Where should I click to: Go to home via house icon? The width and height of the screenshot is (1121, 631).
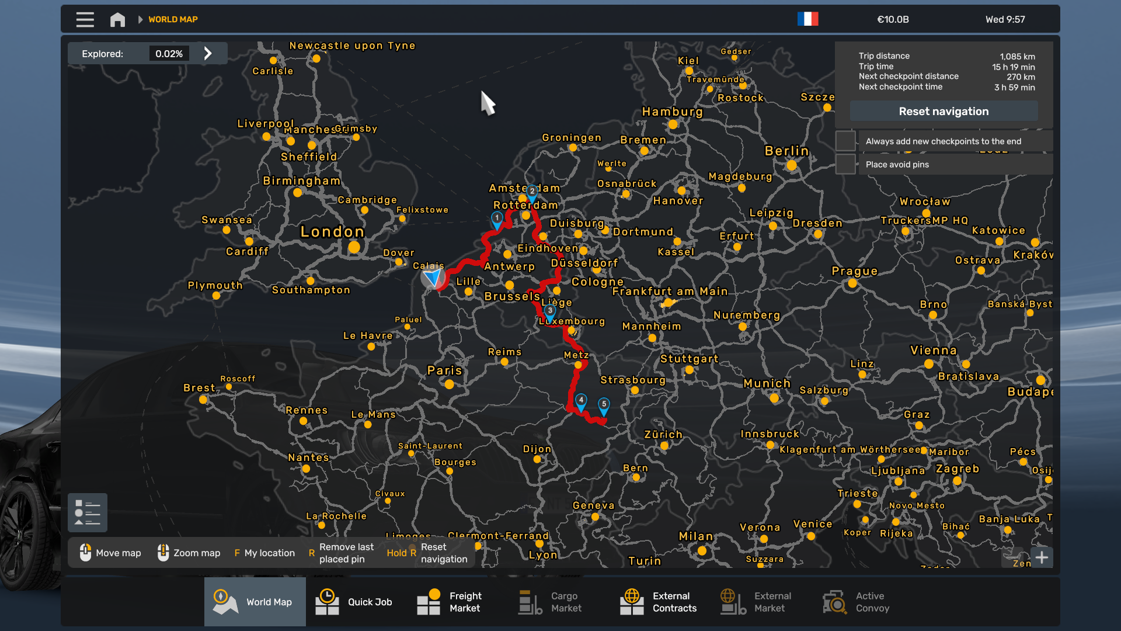coord(117,20)
